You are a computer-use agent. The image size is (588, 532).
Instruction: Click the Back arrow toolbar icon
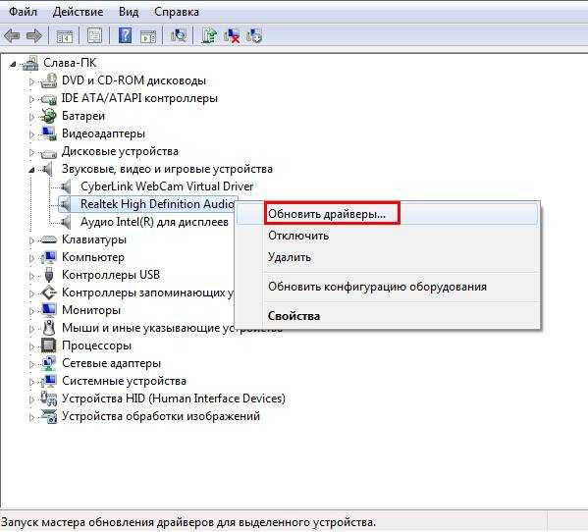click(x=12, y=36)
